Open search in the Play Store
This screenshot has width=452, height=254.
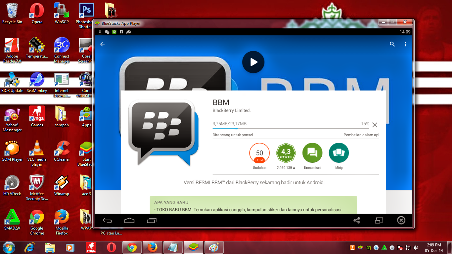point(392,44)
